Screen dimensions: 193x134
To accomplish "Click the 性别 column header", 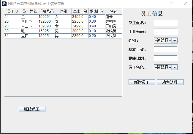I will pos(63,11).
